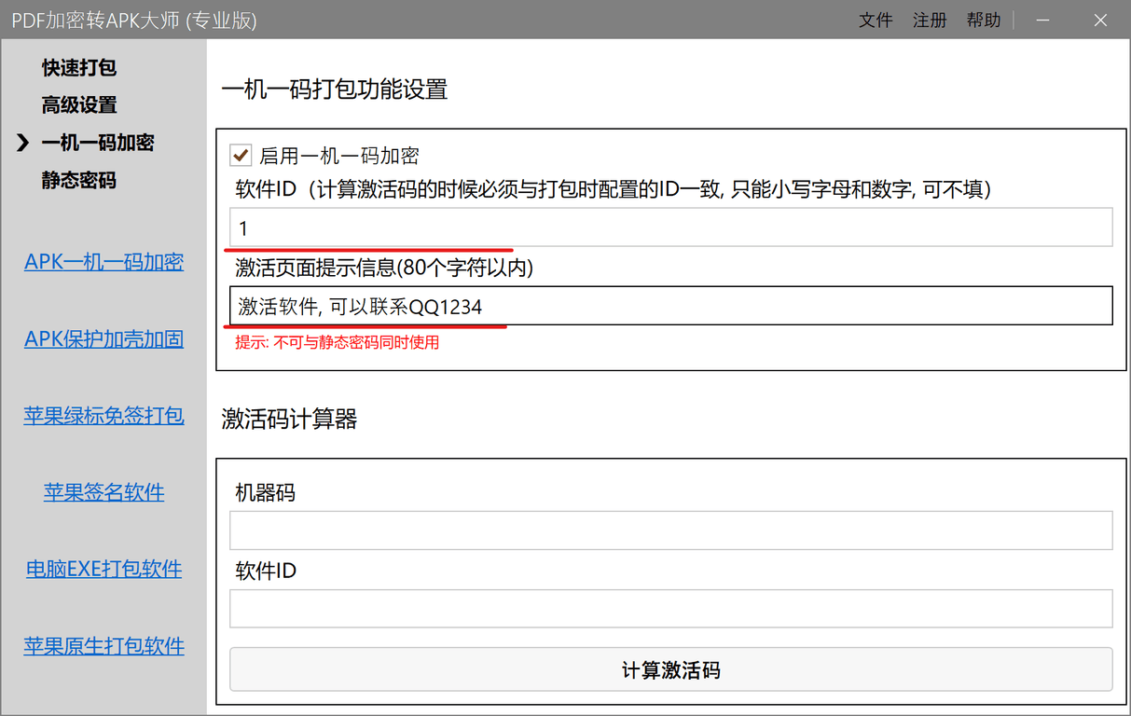1131x716 pixels.
Task: Click the current section arrow indicator
Action: click(x=22, y=143)
